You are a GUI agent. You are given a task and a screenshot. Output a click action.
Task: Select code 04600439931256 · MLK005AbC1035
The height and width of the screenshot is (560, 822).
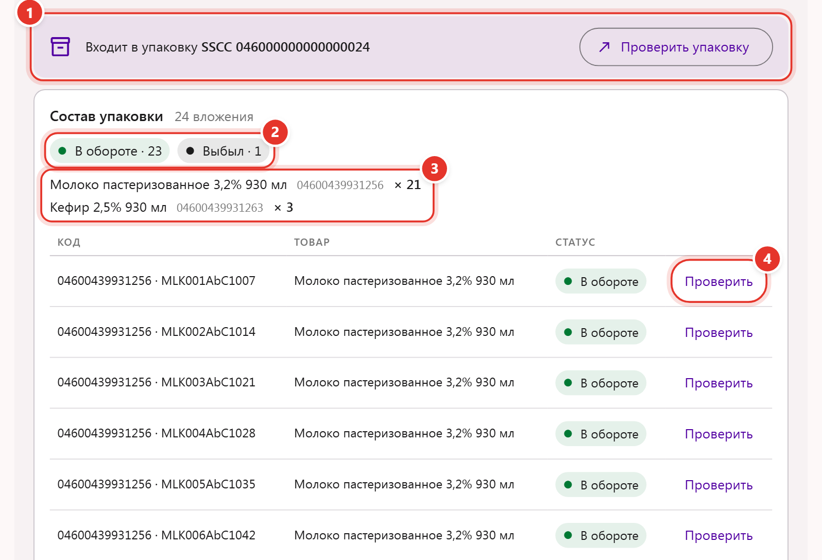click(x=156, y=484)
